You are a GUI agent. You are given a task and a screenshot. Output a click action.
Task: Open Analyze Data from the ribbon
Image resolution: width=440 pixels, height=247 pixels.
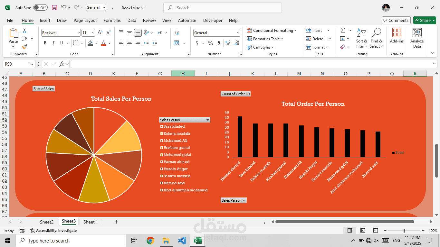coord(417,38)
